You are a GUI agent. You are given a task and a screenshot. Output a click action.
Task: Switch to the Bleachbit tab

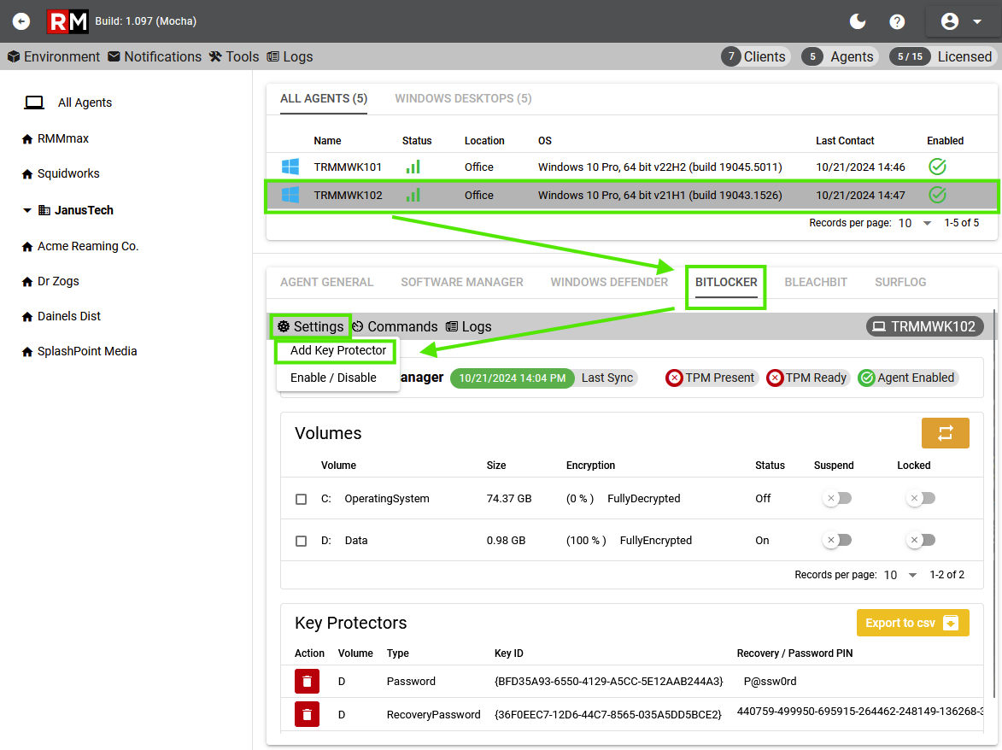[x=816, y=283]
